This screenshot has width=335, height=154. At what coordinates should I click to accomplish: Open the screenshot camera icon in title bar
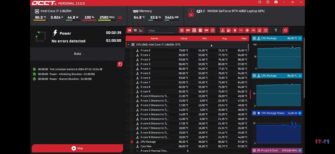[x=276, y=2]
